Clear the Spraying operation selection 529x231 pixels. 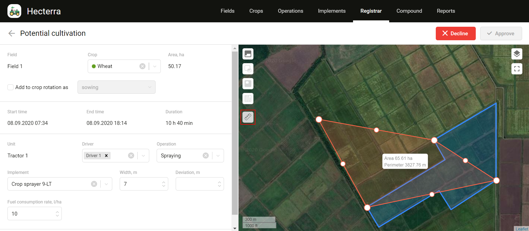pos(206,155)
